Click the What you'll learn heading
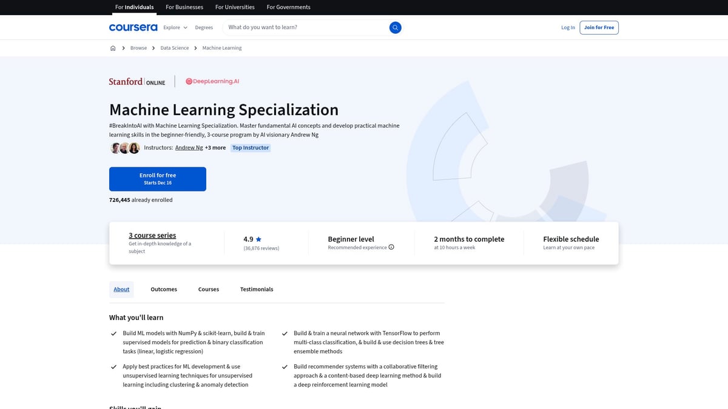Screen dimensions: 728x409 pyautogui.click(x=136, y=318)
